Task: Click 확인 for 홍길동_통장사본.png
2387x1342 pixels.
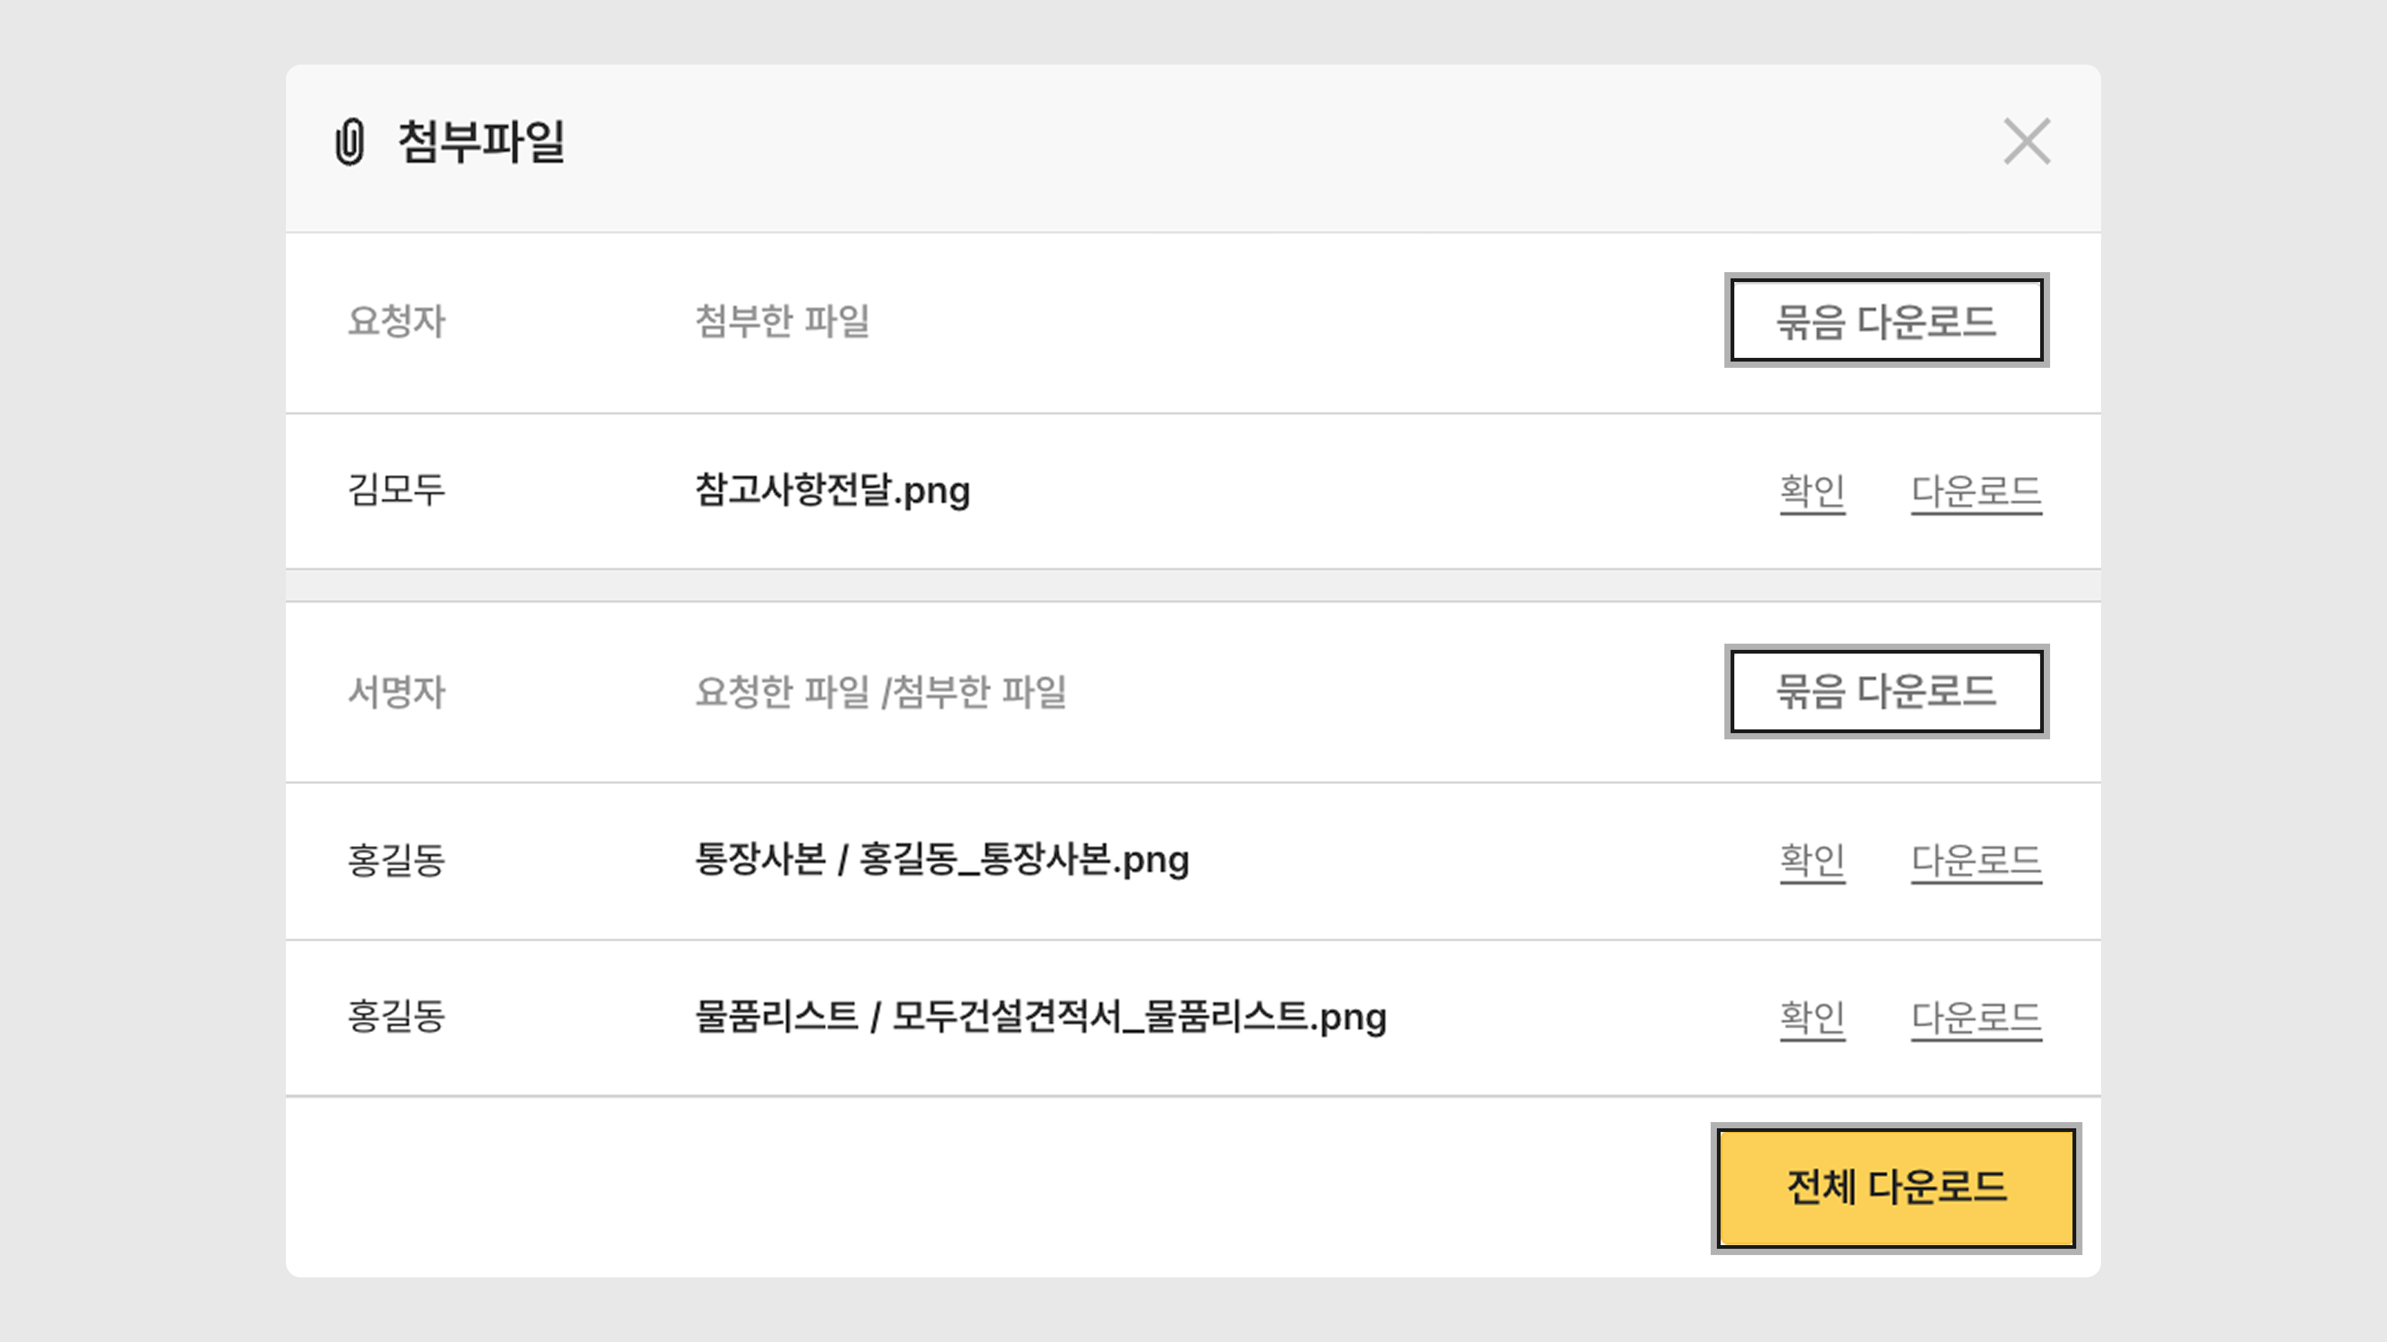Action: tap(1811, 860)
